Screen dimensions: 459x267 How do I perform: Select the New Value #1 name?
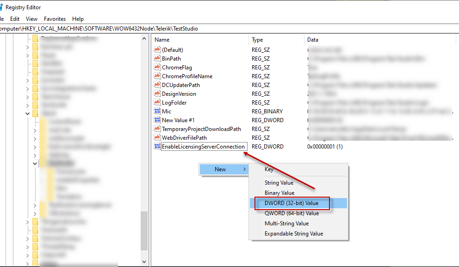(178, 120)
